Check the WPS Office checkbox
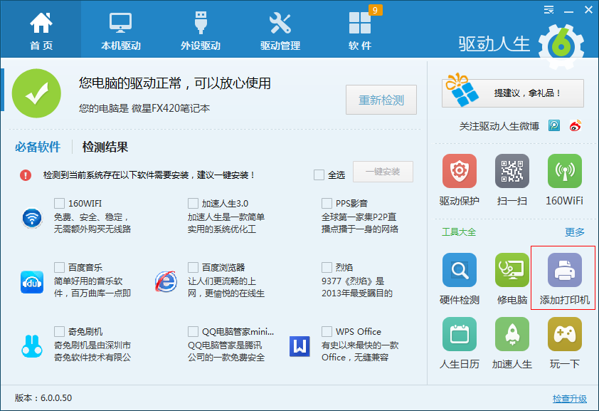Viewport: 599px width, 411px height. pyautogui.click(x=327, y=331)
